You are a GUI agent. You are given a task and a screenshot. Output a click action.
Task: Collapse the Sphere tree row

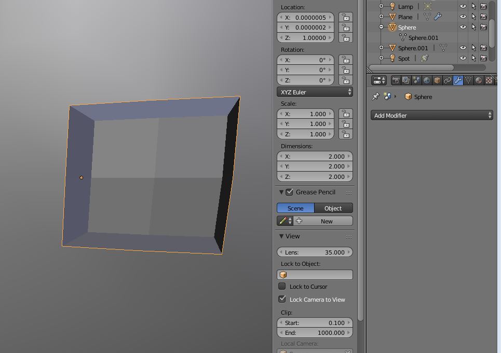tap(381, 27)
